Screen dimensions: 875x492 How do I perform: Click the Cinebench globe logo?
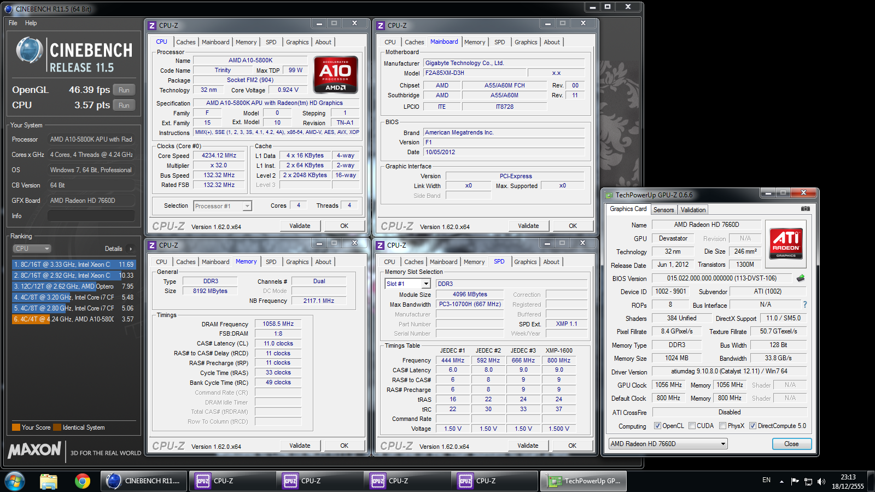click(29, 50)
